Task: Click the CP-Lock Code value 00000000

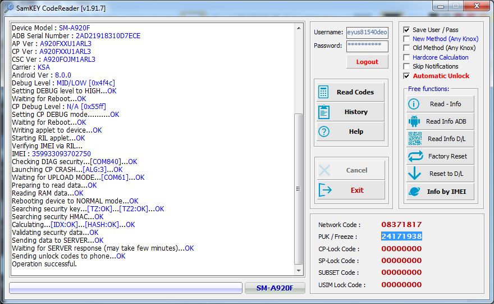Action: pos(401,248)
